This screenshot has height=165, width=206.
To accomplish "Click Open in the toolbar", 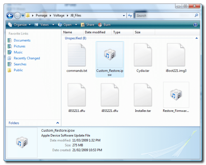I will point(65,25).
